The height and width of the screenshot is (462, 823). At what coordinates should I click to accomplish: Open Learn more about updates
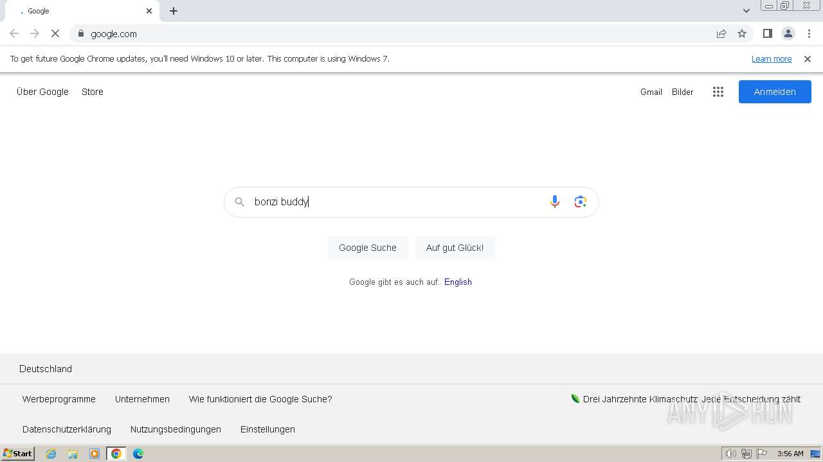tap(772, 58)
